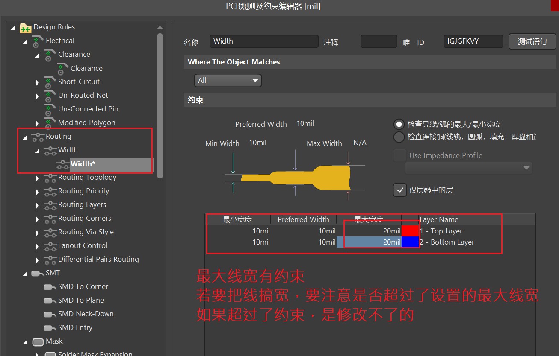Enable the Use Impedance Profile checkbox
The image size is (559, 356).
399,155
